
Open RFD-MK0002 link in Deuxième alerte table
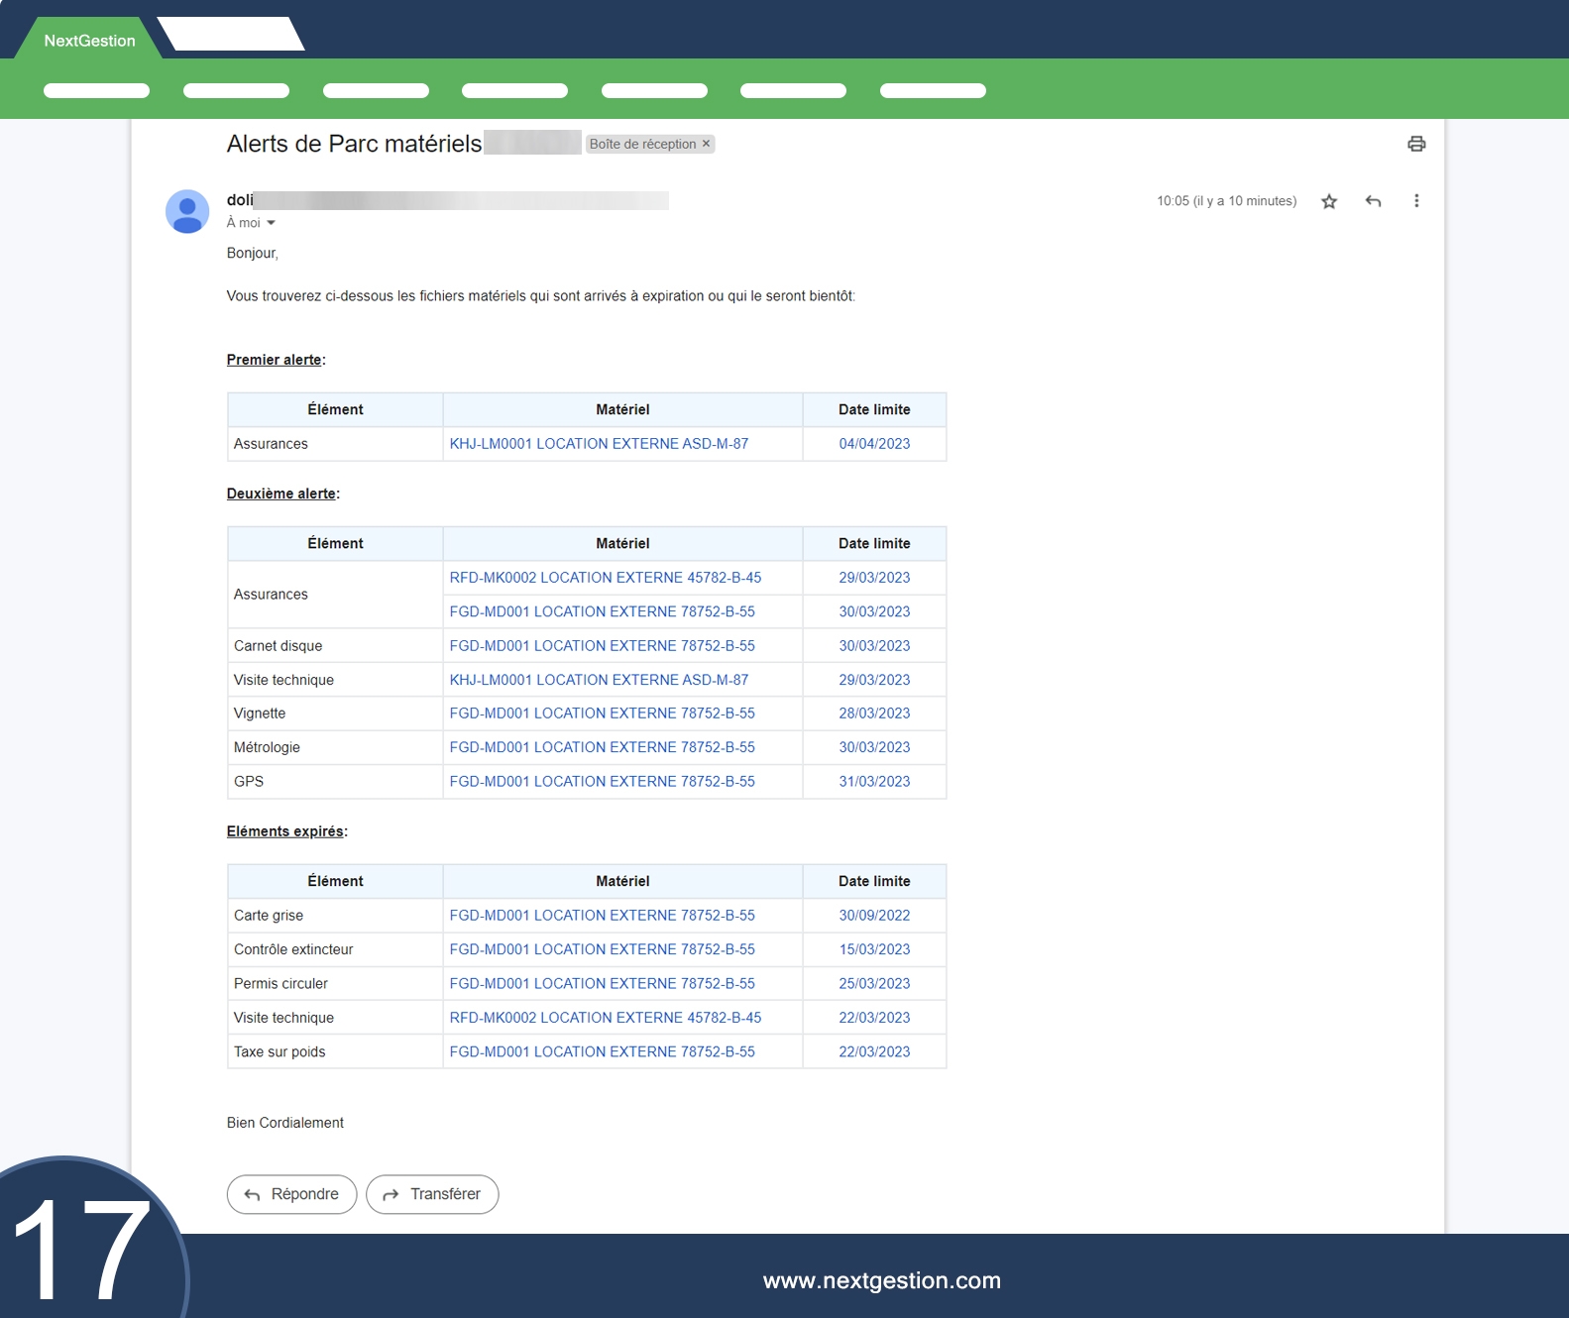[x=605, y=578]
